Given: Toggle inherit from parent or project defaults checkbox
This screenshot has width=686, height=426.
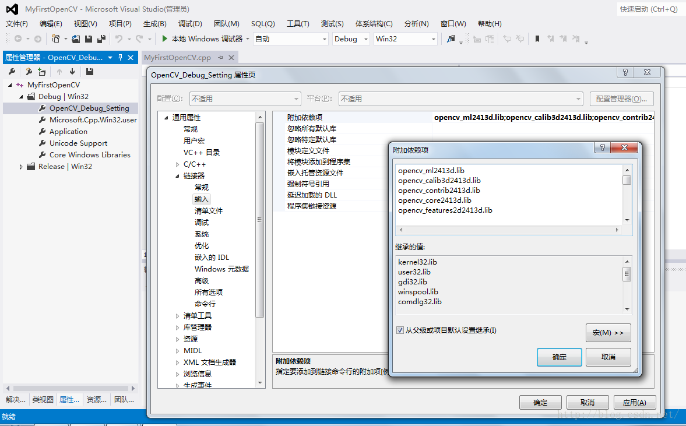Looking at the screenshot, I should tap(400, 330).
